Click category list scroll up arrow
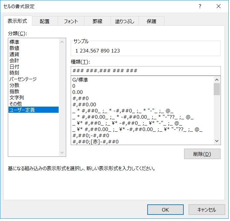This screenshot has width=230, height=221. click(62, 42)
